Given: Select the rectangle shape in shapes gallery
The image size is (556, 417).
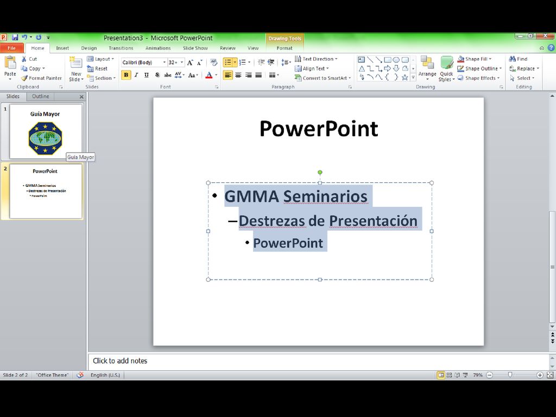Looking at the screenshot, I should (388, 60).
